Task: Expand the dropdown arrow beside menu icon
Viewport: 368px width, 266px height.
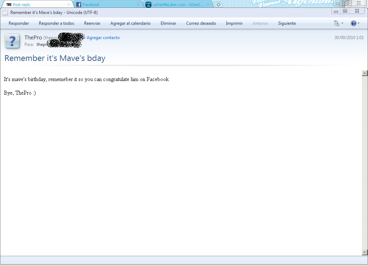Action: coord(342,23)
